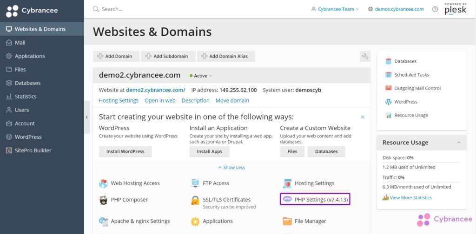
Task: Click the Mail envelope icon in sidebar
Action: pyautogui.click(x=9, y=43)
